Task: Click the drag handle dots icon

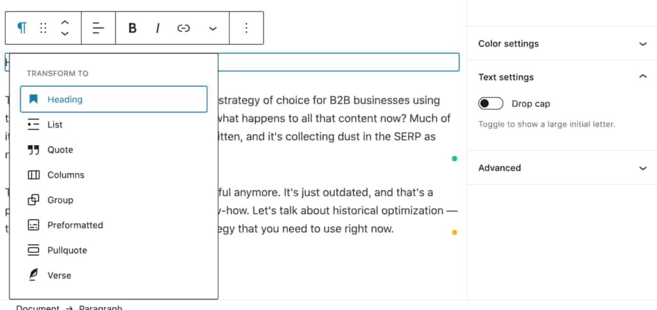Action: [x=44, y=28]
